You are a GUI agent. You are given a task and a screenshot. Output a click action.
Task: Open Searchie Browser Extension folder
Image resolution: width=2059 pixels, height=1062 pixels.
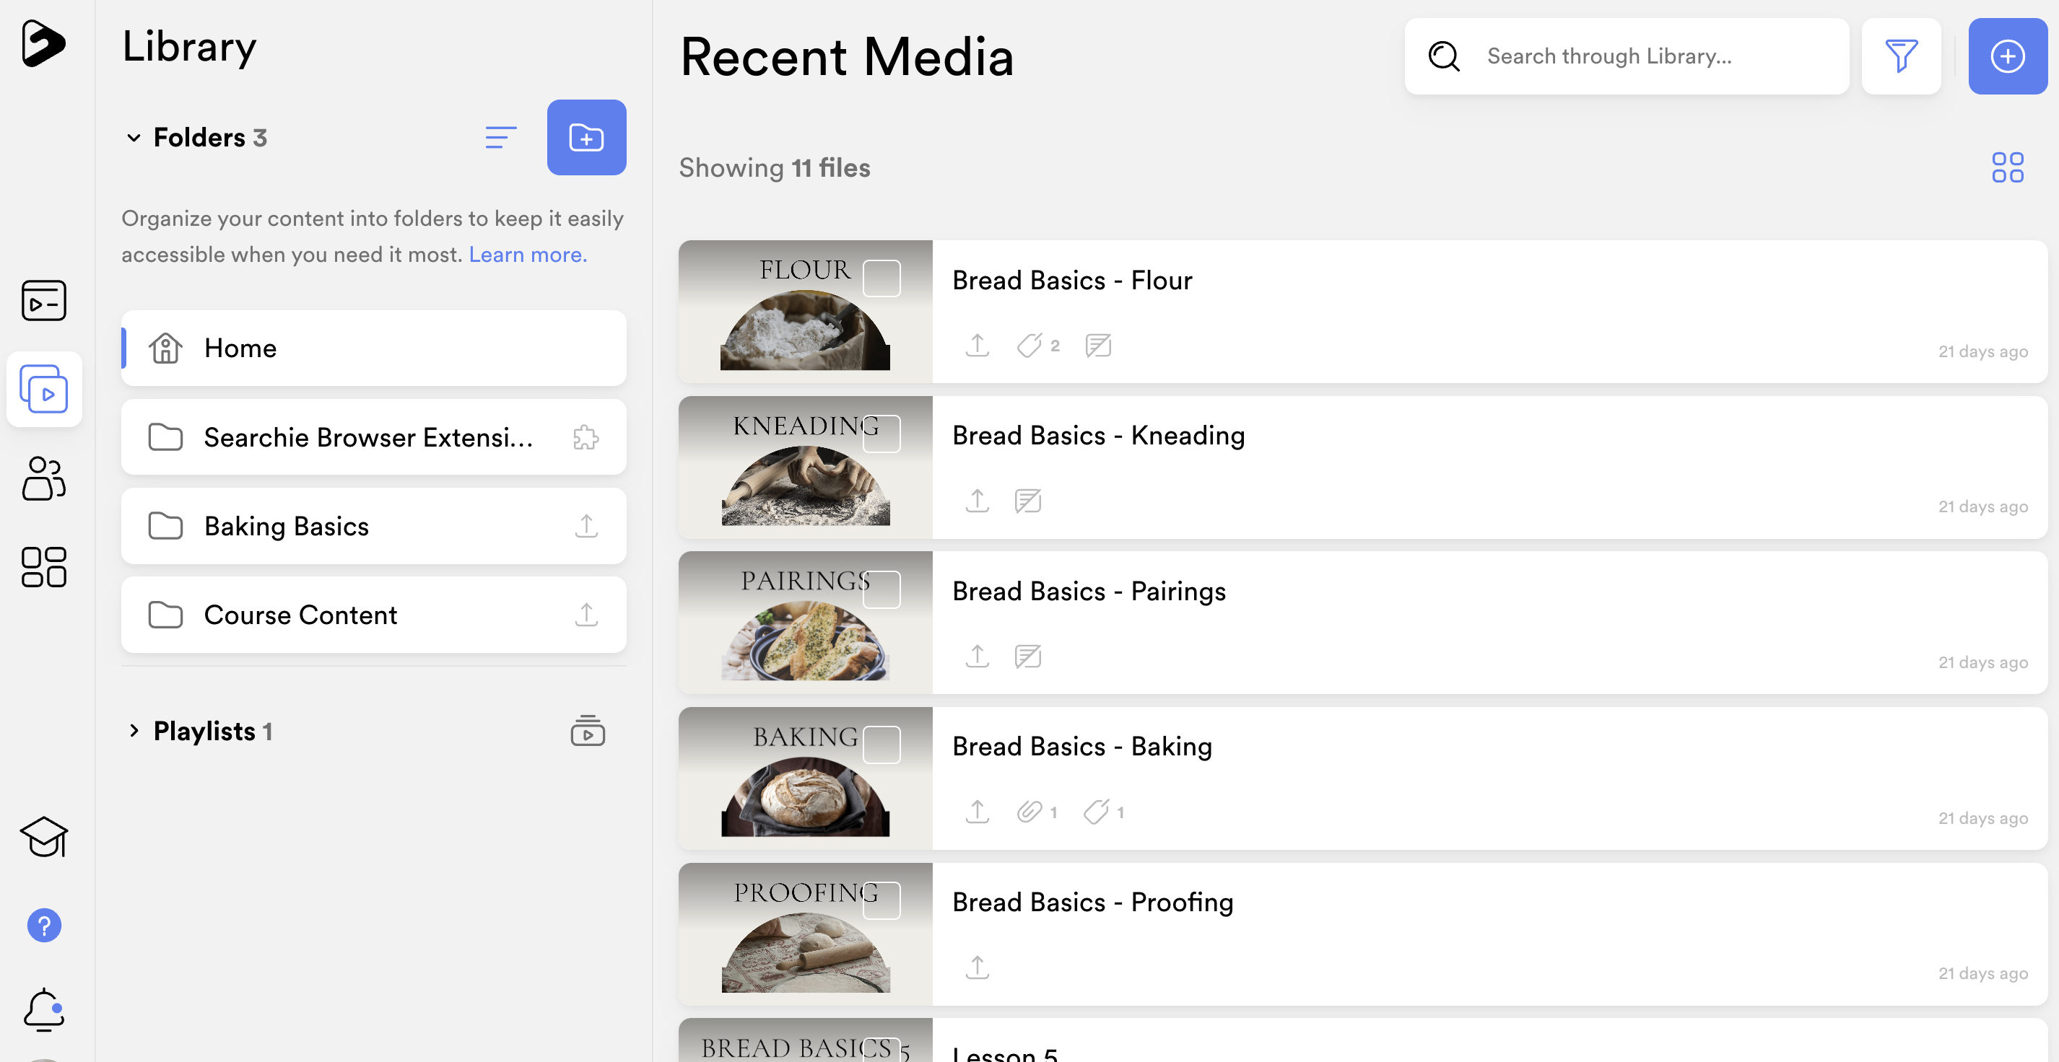click(x=374, y=436)
